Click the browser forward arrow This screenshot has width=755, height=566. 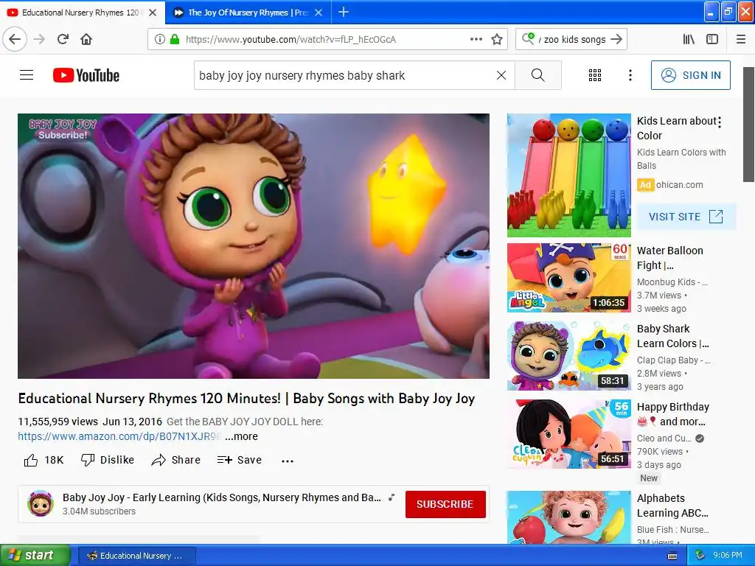pyautogui.click(x=39, y=39)
